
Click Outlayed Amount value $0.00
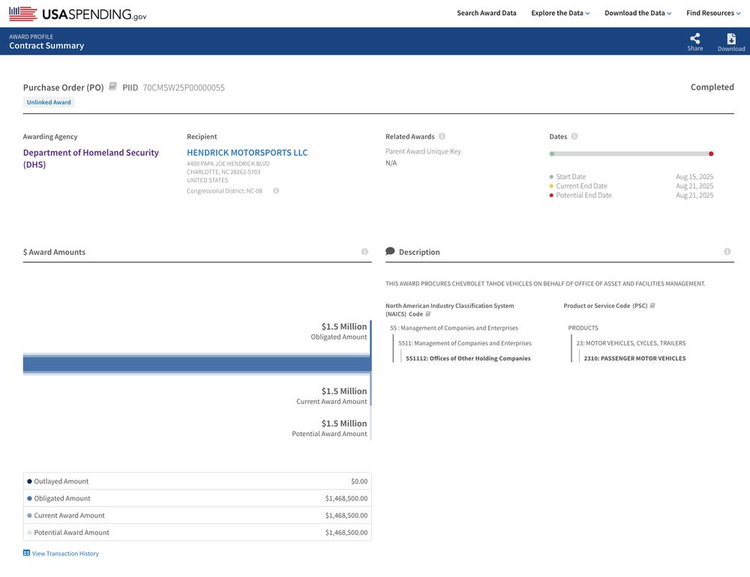tap(359, 481)
